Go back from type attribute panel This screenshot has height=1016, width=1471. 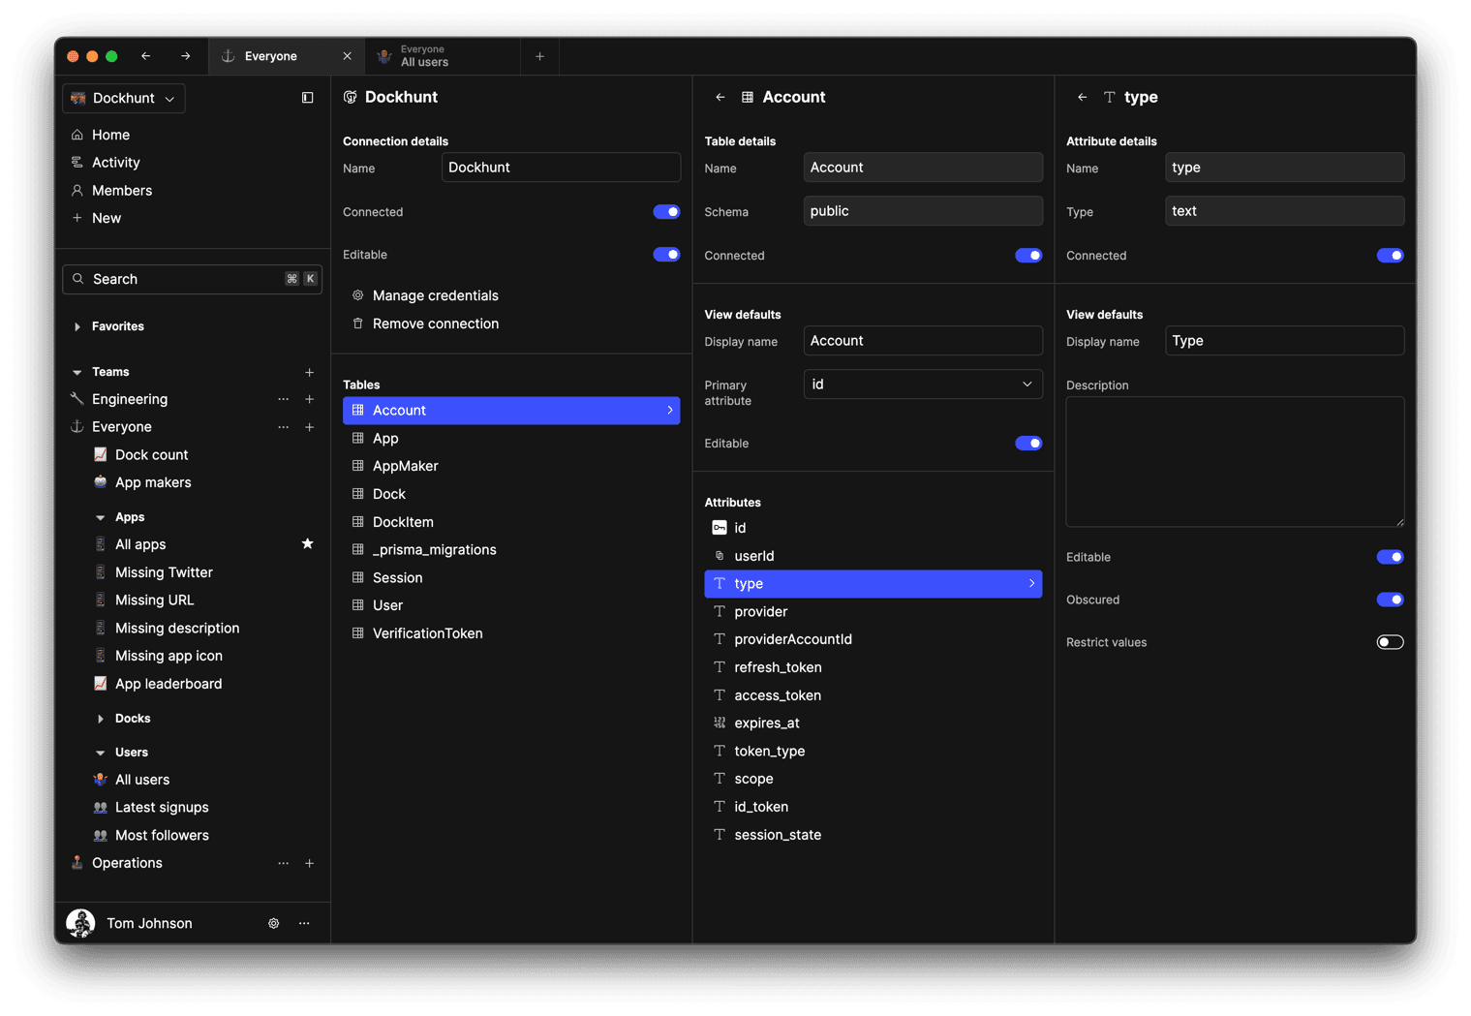coord(1082,97)
